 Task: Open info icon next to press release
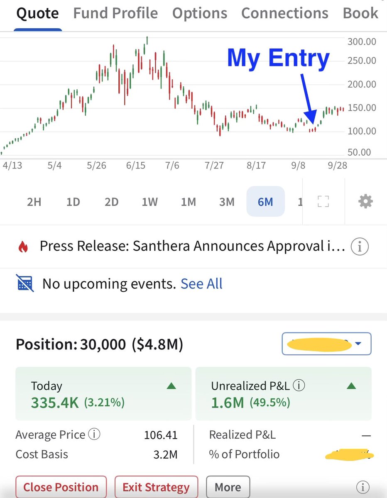pyautogui.click(x=360, y=247)
